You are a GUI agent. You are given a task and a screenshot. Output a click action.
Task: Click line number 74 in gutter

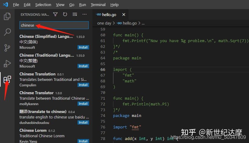tap(103, 116)
